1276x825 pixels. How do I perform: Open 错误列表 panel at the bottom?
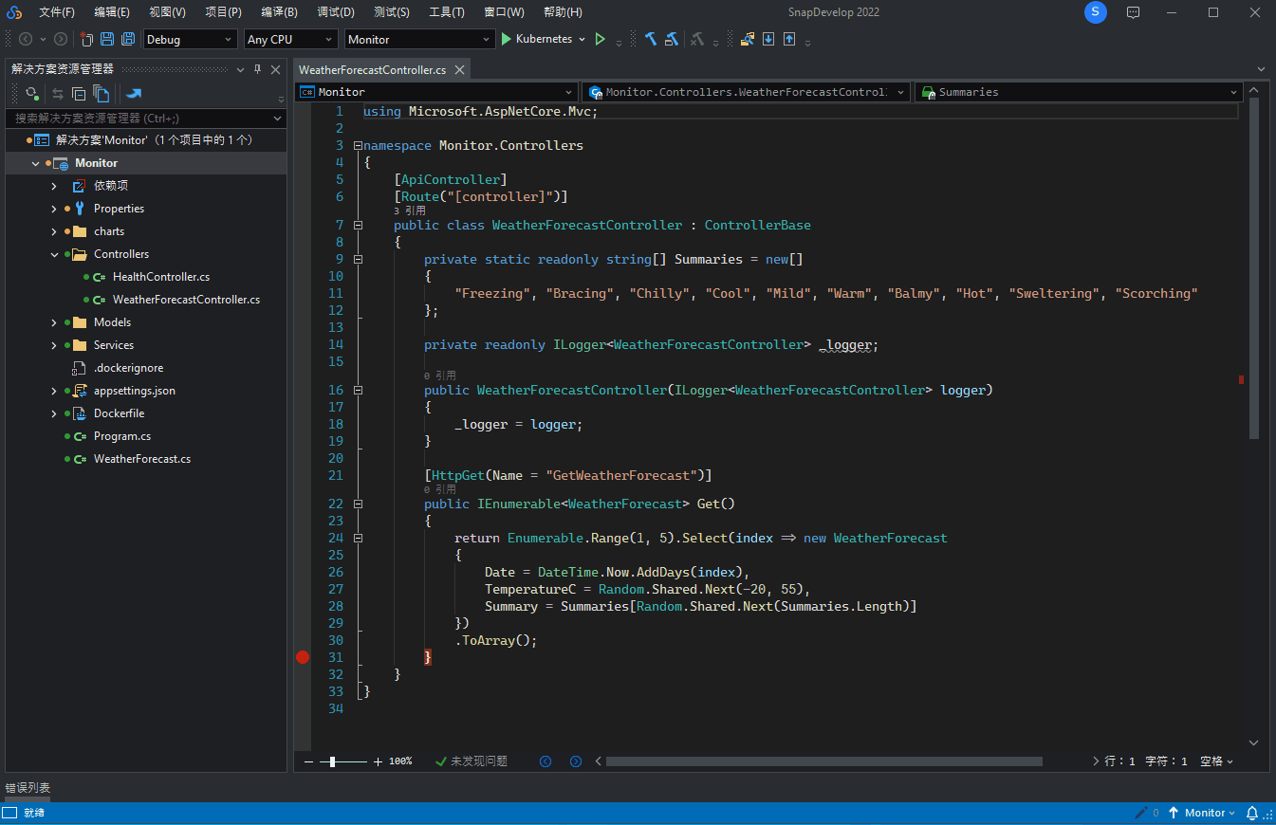point(28,788)
